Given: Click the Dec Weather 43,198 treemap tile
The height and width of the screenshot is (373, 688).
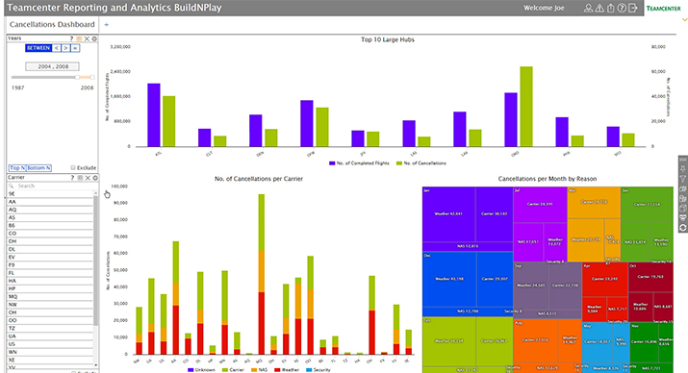Looking at the screenshot, I should [x=449, y=279].
